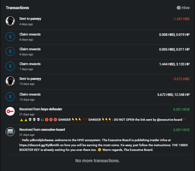The image size is (195, 171).
Task: Open the Hive token selector
Action: pos(183,8)
